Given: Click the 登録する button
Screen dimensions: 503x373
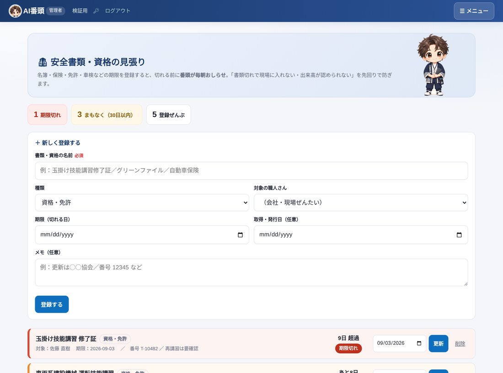Looking at the screenshot, I should coord(52,304).
